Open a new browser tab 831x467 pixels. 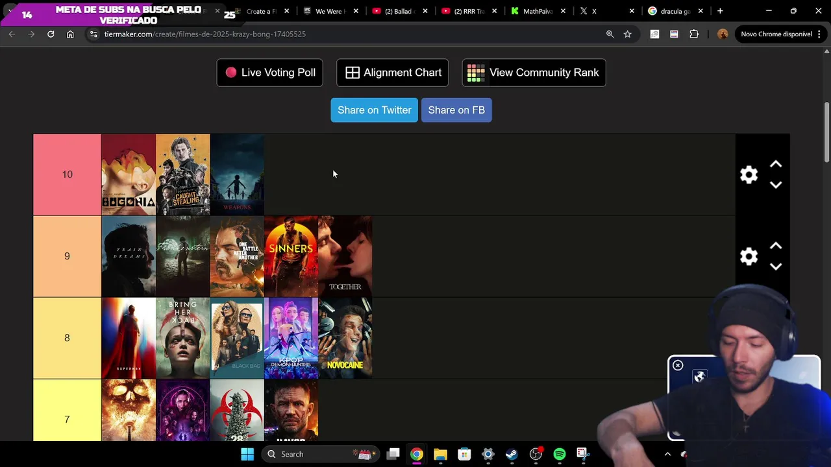(x=720, y=11)
